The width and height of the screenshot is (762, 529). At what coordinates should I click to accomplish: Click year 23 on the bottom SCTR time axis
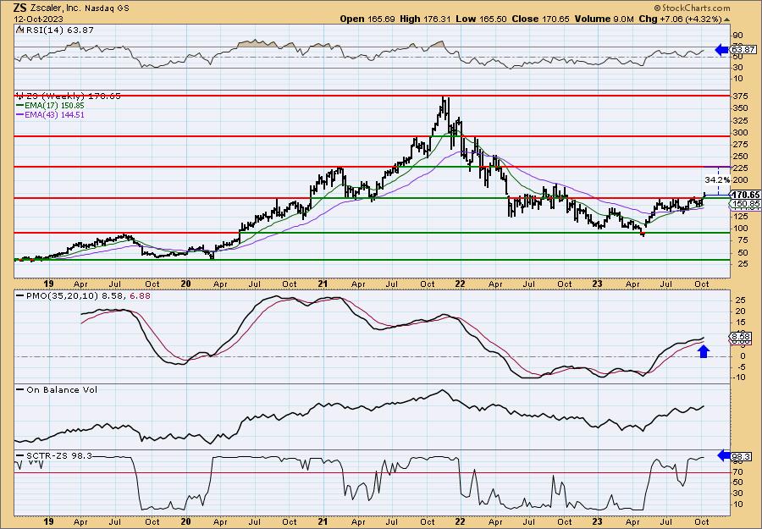pos(597,521)
